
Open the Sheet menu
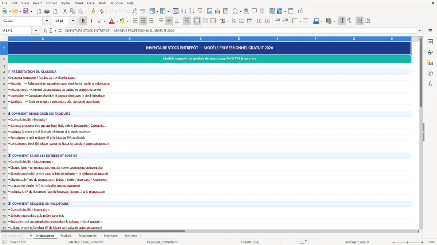pyautogui.click(x=79, y=3)
